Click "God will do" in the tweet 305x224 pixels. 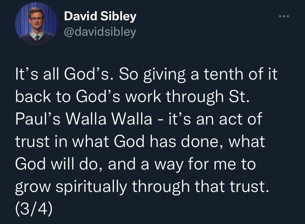(56, 163)
